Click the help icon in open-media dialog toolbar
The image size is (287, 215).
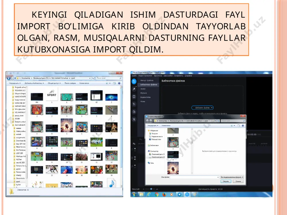pos(243,126)
